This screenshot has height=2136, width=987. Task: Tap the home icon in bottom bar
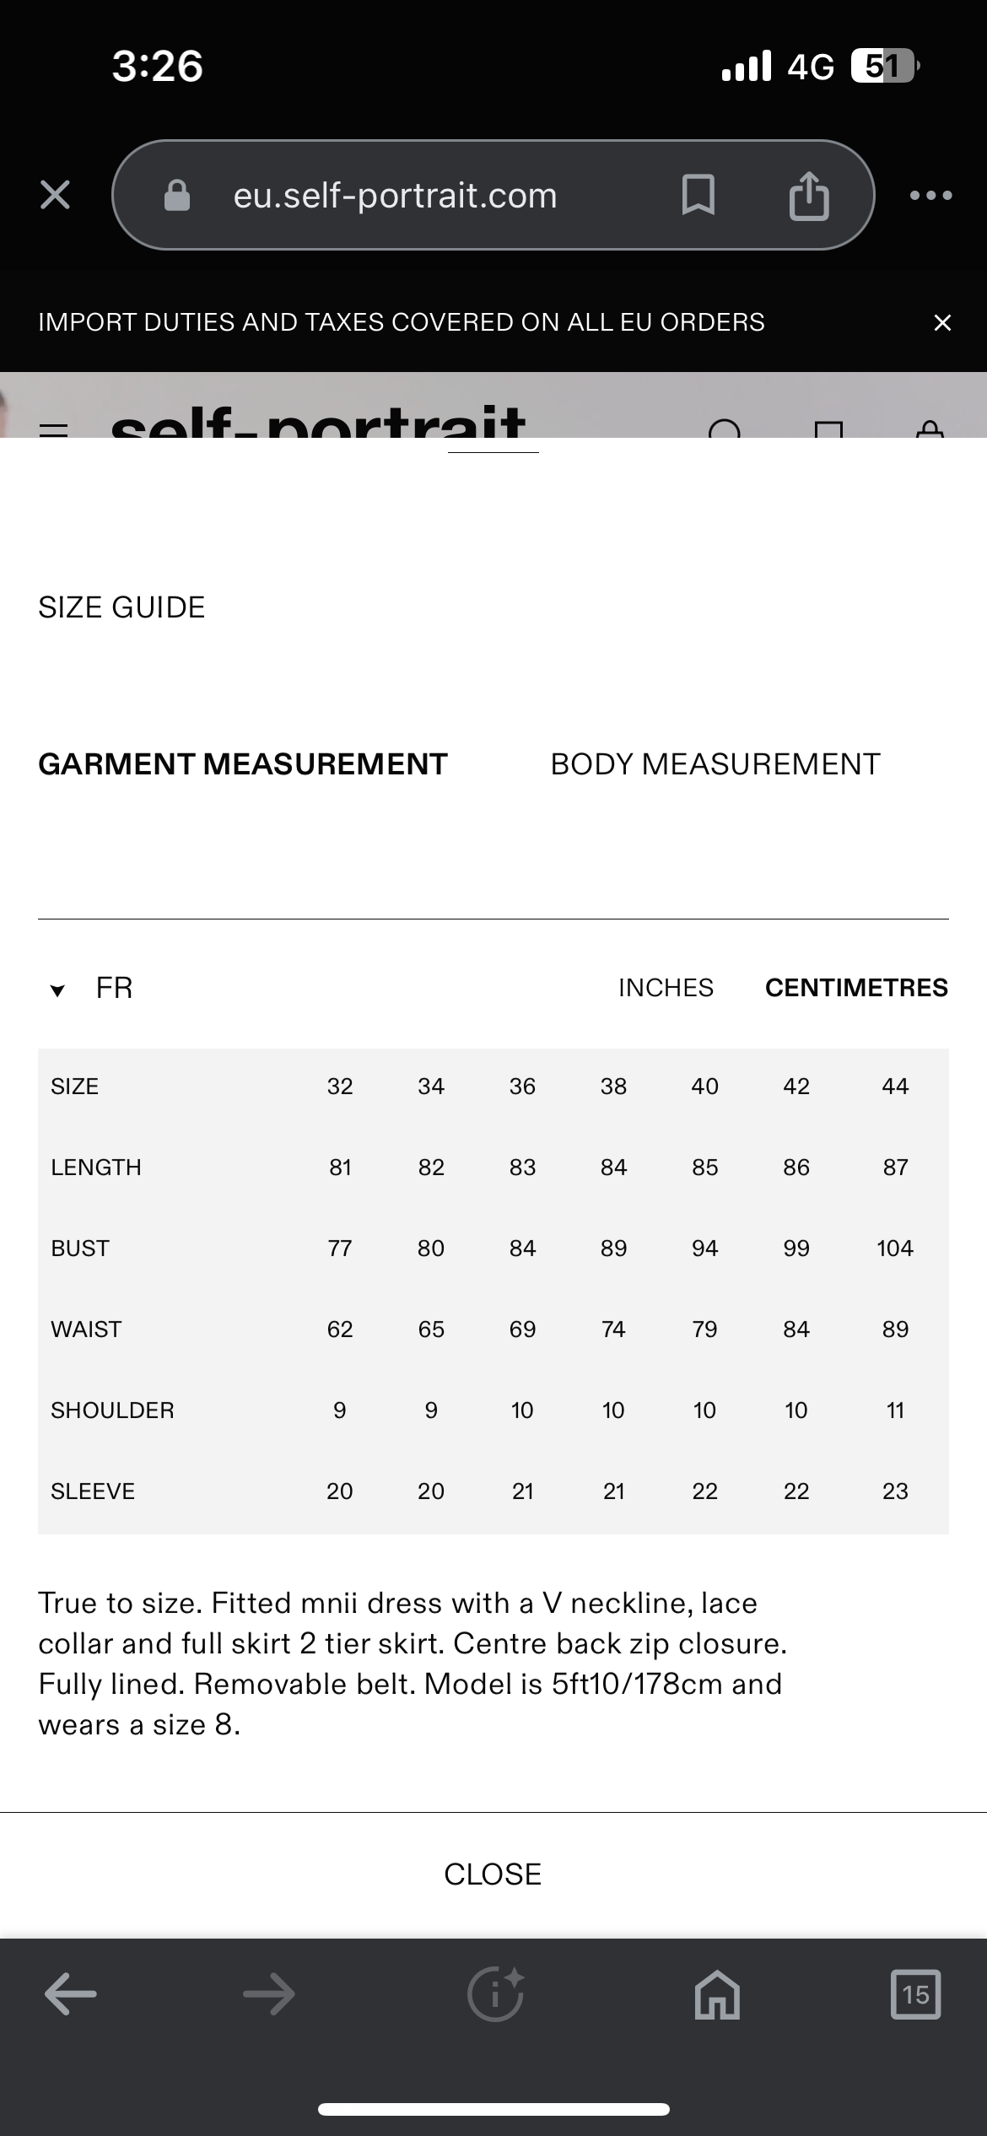(x=717, y=1994)
